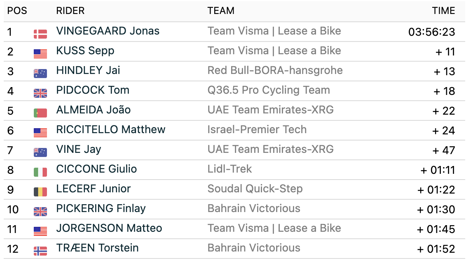Open Soudal Quick-Step team link
Image resolution: width=466 pixels, height=263 pixels.
[x=255, y=189]
